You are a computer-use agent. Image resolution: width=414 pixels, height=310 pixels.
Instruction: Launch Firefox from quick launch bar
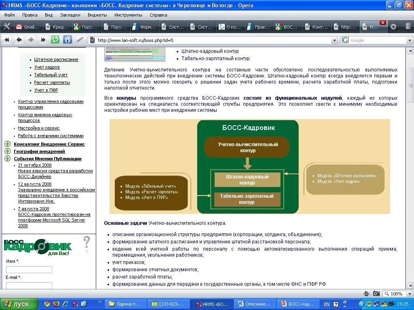(56, 304)
